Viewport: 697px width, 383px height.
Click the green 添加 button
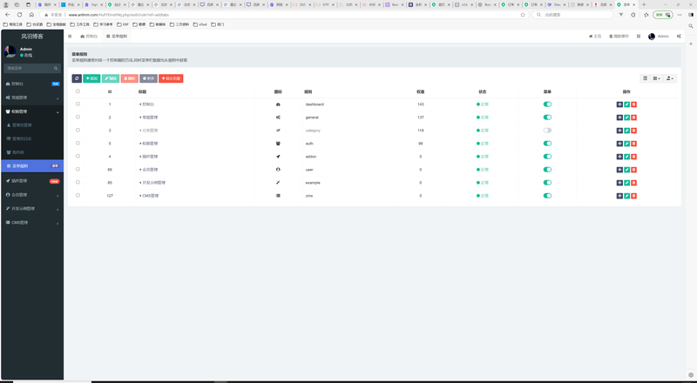tap(91, 78)
